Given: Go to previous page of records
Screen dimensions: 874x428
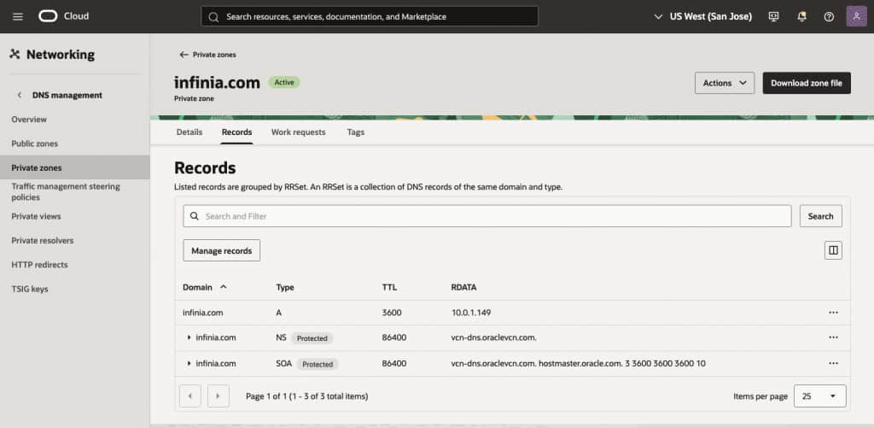Looking at the screenshot, I should coord(190,396).
